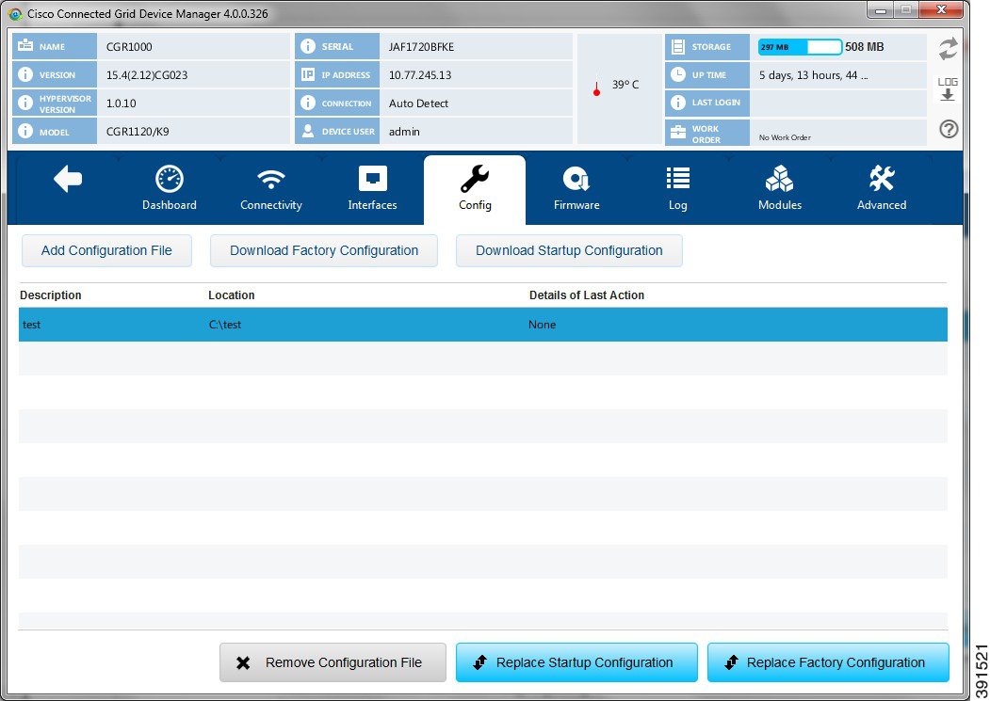Click the HYPERVISOR VERSION info icon
Image resolution: width=990 pixels, height=701 pixels.
pos(25,103)
